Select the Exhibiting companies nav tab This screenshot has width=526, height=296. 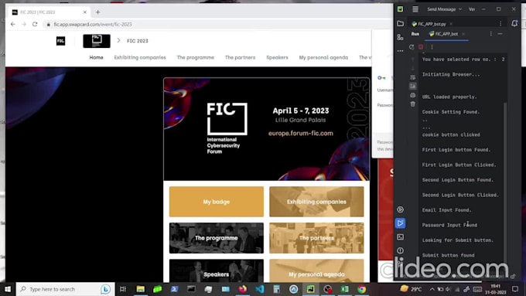pos(140,58)
